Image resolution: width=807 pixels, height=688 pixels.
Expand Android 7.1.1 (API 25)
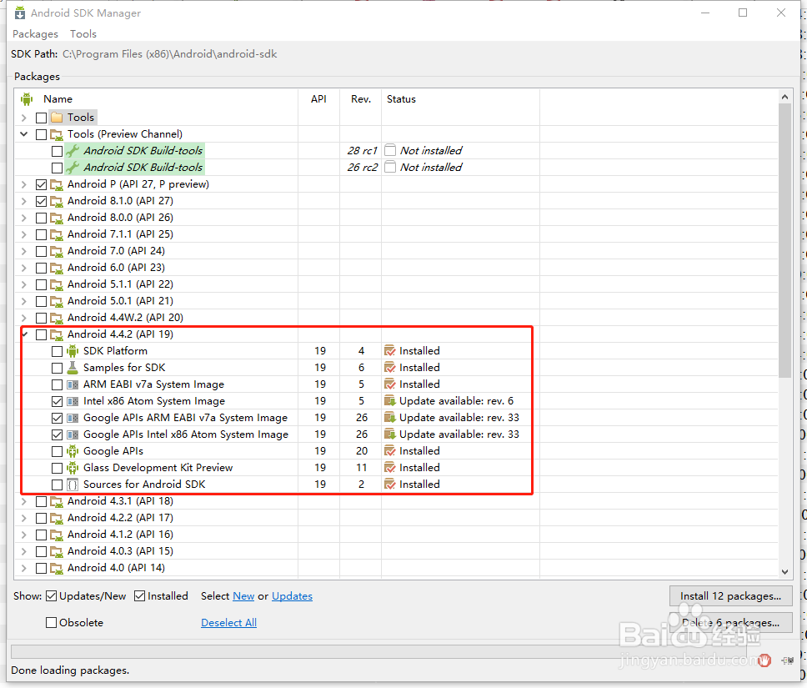click(23, 234)
